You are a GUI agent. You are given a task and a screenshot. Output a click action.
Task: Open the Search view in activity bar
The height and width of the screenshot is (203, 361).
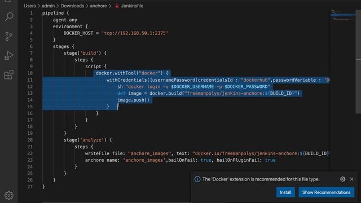pyautogui.click(x=9, y=17)
